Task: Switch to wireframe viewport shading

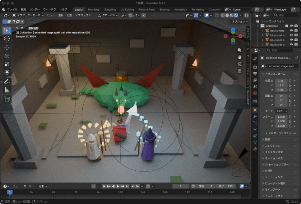Action: [x=223, y=15]
